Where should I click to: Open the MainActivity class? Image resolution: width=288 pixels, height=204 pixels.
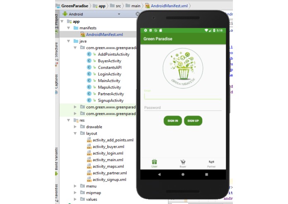(109, 81)
